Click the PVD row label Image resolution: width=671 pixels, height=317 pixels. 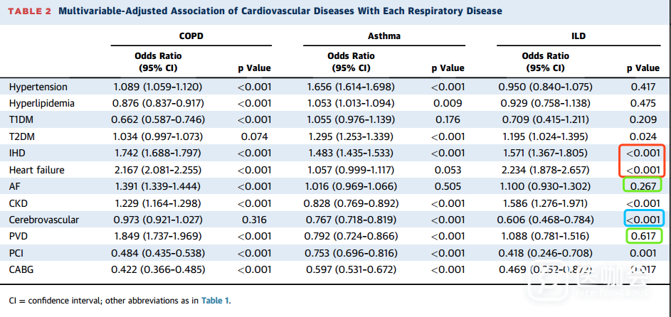20,236
